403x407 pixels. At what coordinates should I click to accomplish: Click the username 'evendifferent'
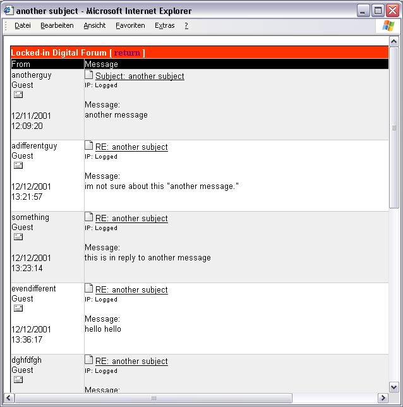click(33, 289)
